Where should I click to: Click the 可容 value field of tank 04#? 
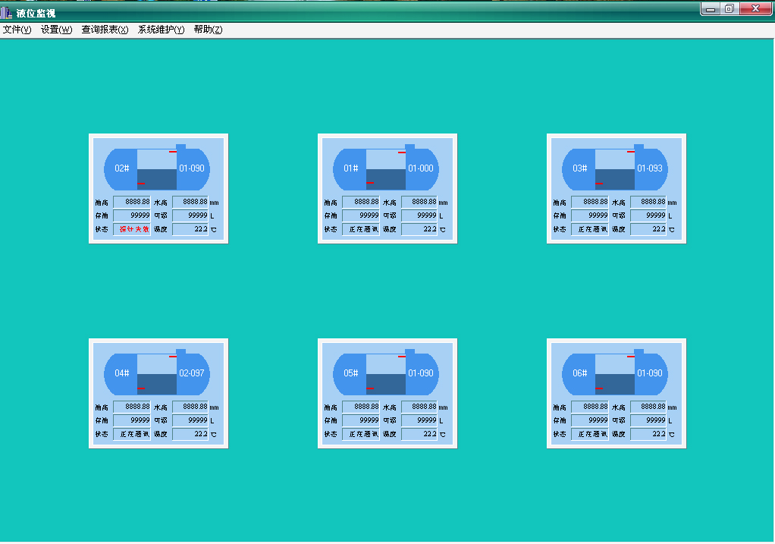[x=190, y=420]
